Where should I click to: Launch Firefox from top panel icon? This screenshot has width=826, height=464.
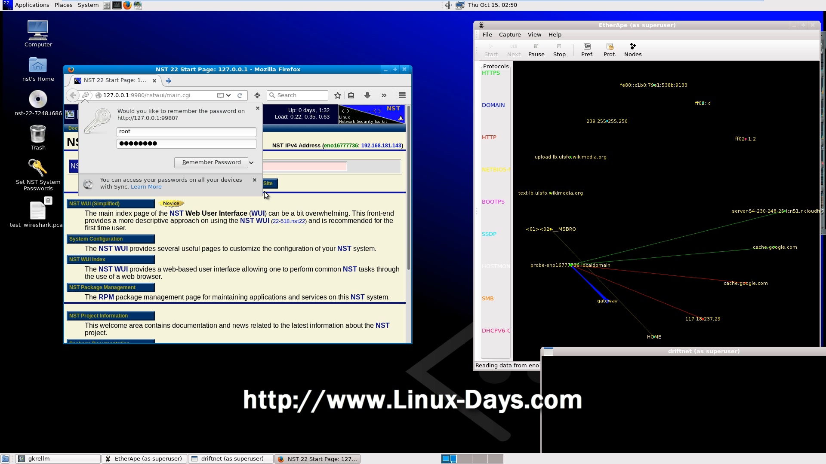[x=127, y=5]
